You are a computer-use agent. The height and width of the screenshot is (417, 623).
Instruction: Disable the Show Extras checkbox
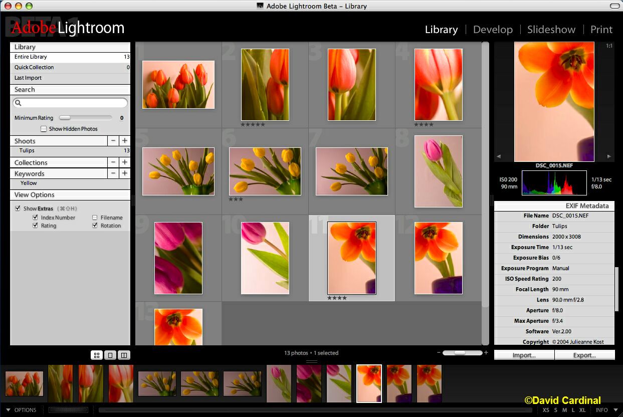coord(18,209)
